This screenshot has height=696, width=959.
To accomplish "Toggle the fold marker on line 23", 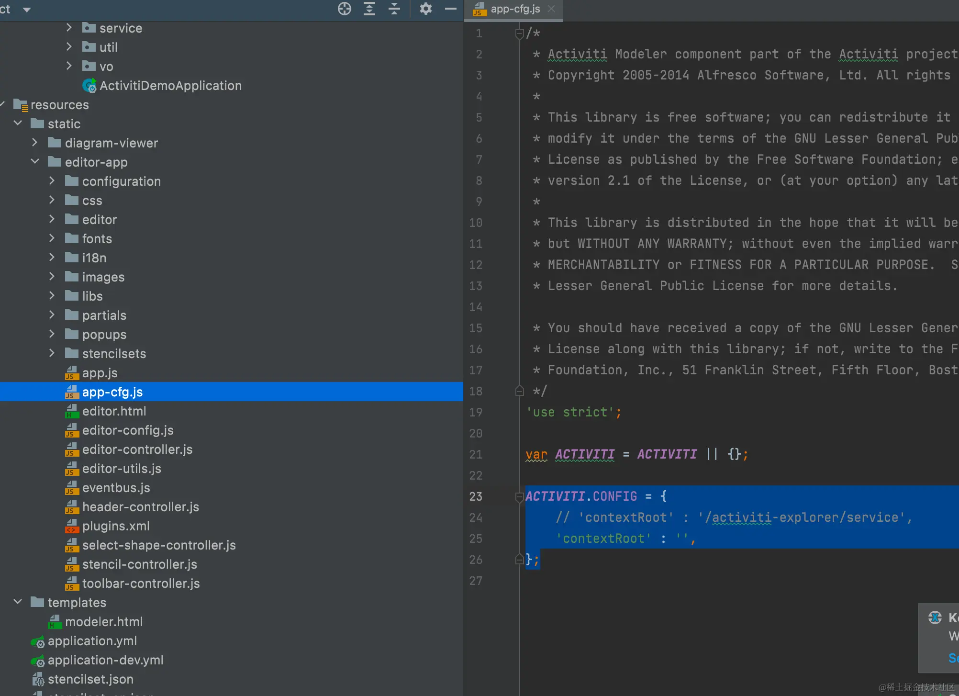I will pyautogui.click(x=519, y=497).
